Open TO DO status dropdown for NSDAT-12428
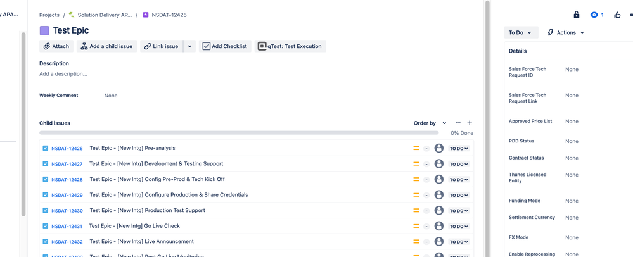Viewport: 633px width, 257px height. click(x=459, y=180)
